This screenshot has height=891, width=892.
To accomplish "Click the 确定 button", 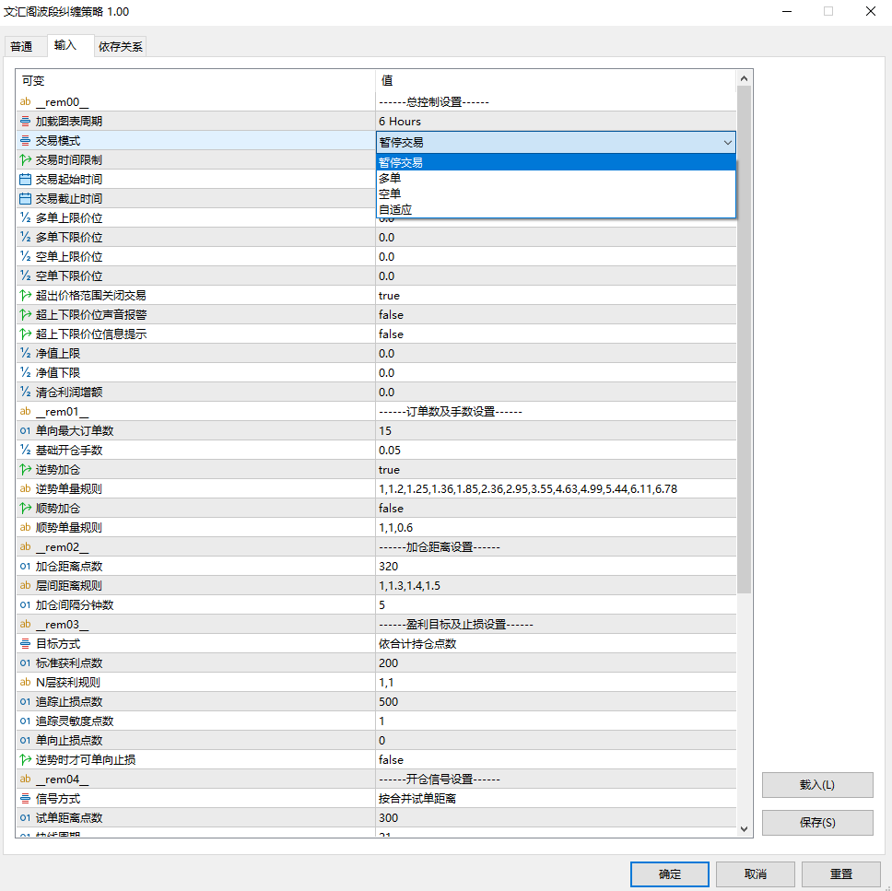I will click(x=670, y=873).
